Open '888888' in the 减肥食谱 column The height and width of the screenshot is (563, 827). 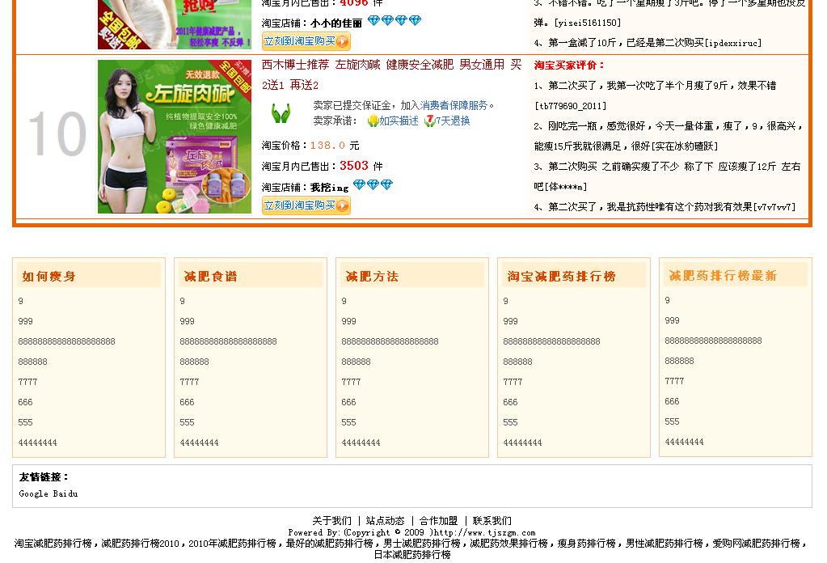click(194, 362)
